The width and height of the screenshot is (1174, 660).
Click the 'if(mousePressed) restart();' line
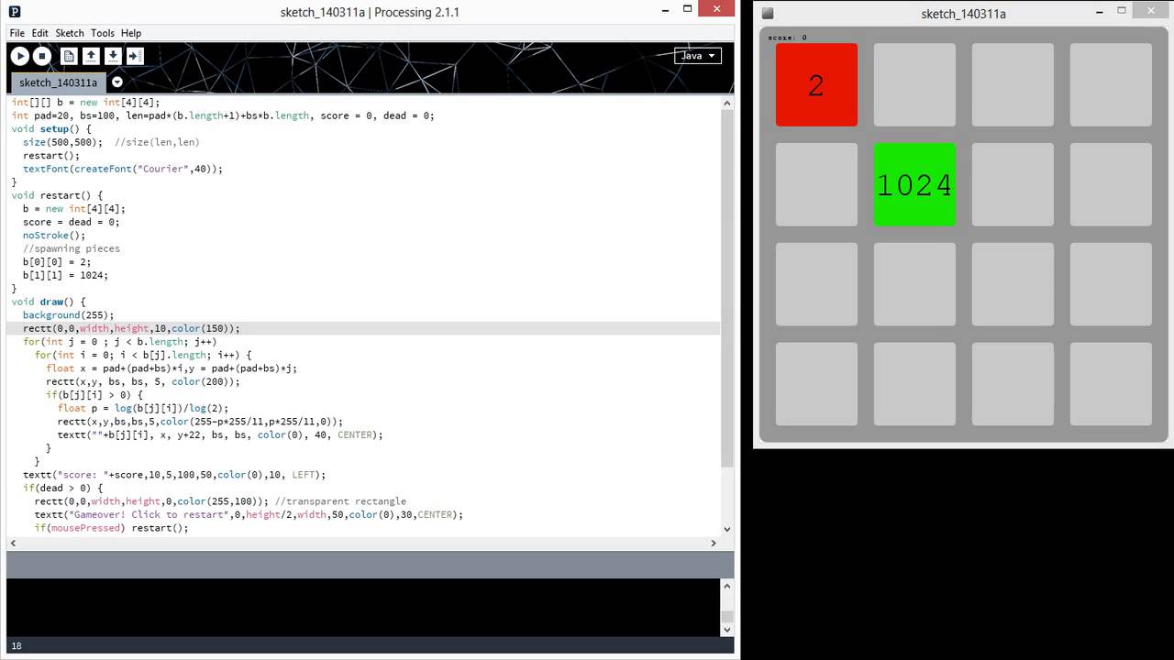[x=111, y=528]
